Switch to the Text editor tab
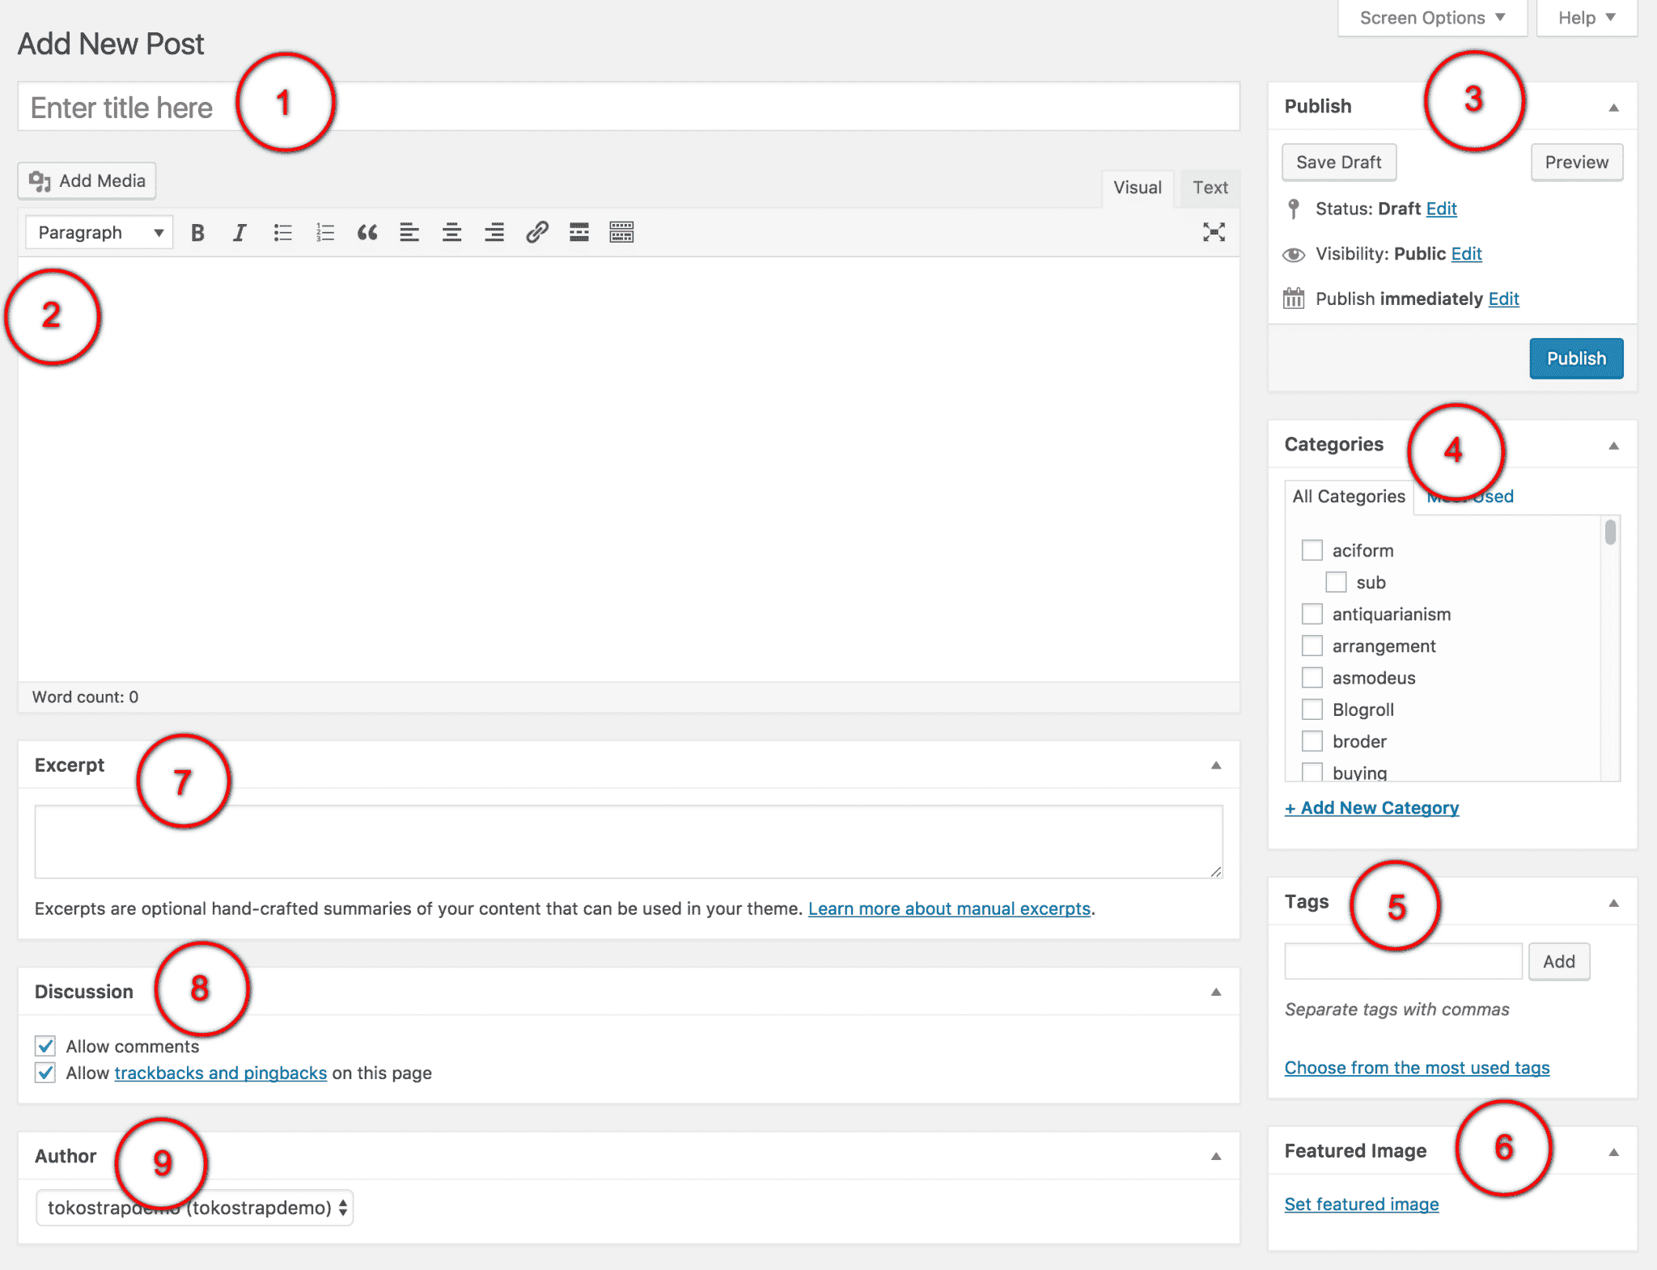This screenshot has width=1657, height=1270. click(x=1210, y=188)
